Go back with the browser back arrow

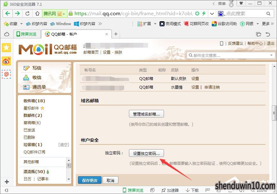8,13
